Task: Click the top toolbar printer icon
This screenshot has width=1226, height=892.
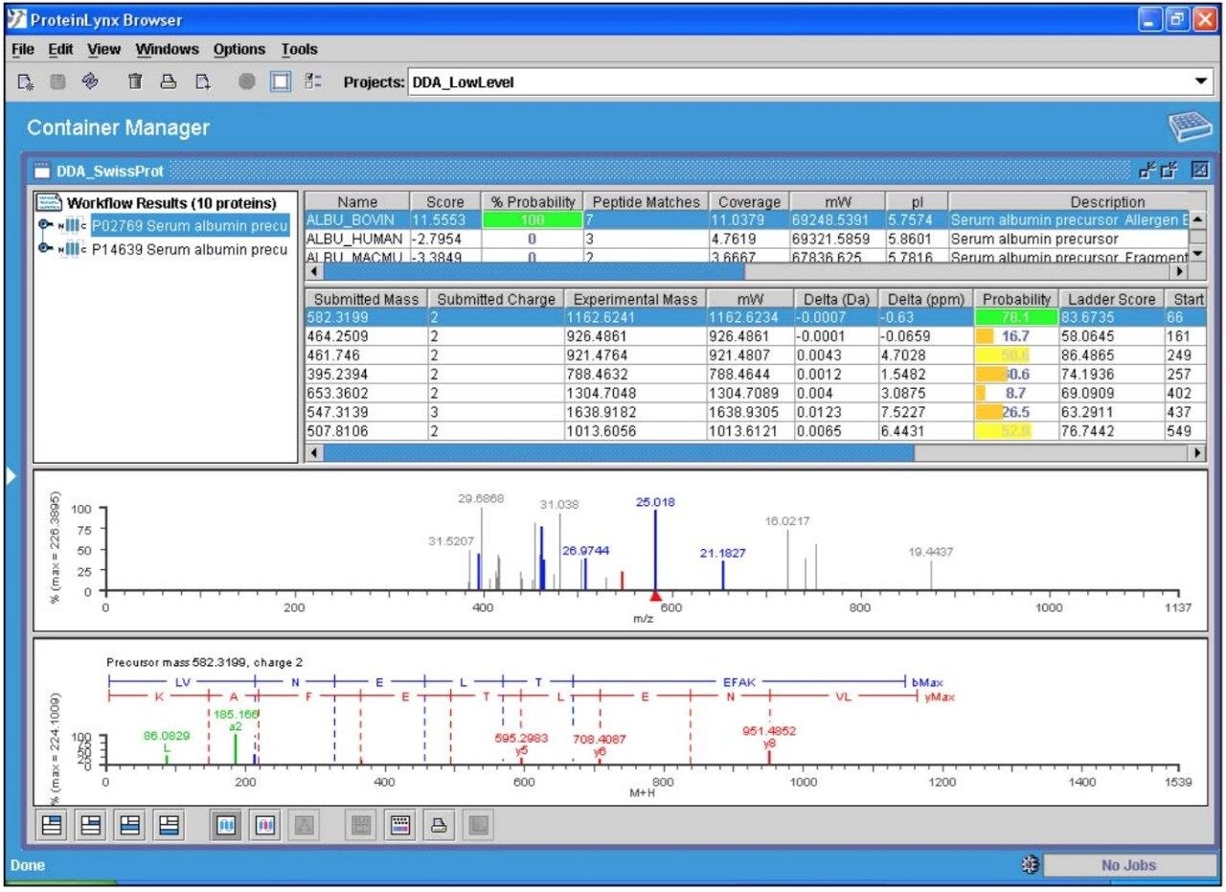Action: (x=169, y=82)
